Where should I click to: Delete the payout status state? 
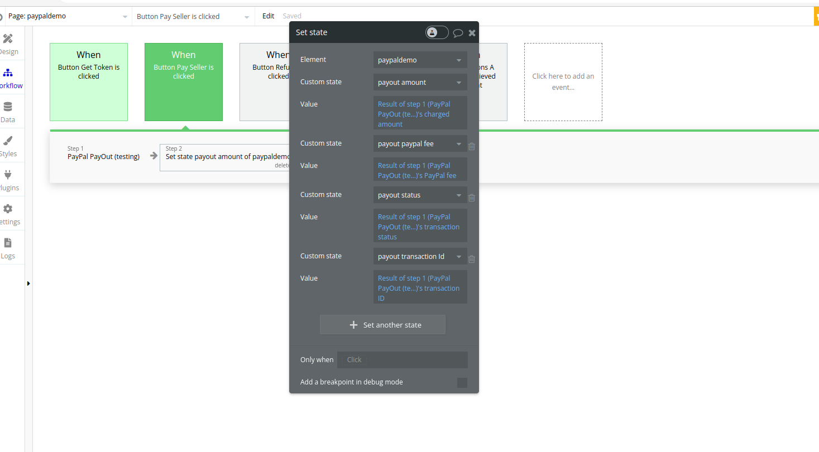(x=472, y=198)
